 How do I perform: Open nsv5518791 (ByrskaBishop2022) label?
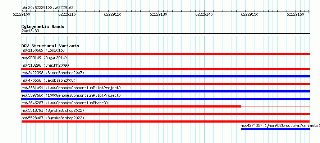coord(53,110)
